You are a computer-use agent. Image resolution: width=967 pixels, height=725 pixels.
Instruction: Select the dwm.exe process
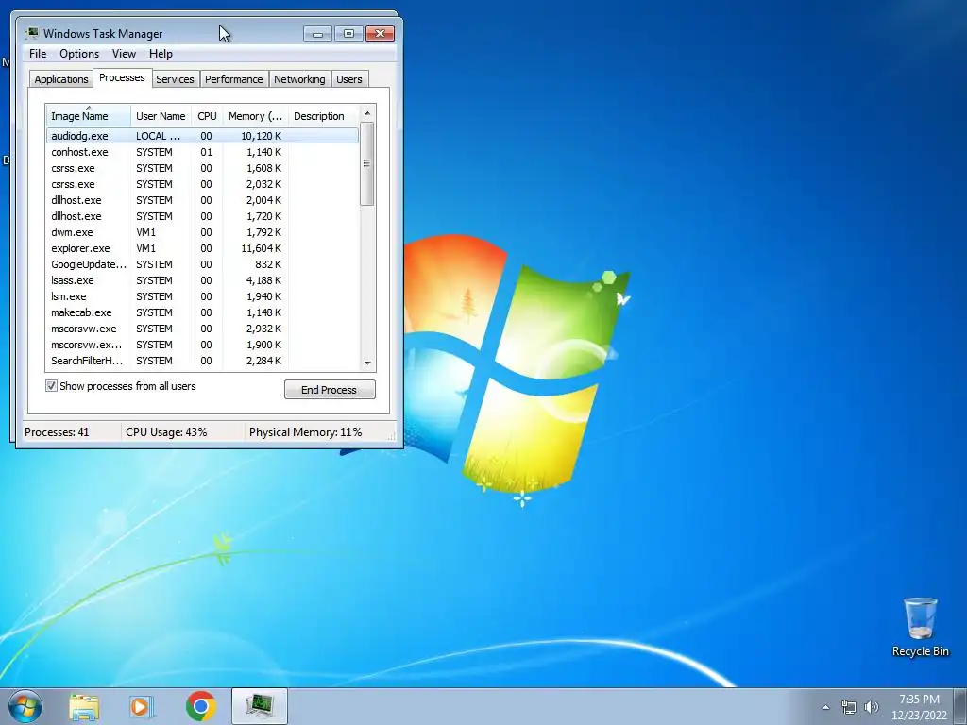(x=202, y=232)
